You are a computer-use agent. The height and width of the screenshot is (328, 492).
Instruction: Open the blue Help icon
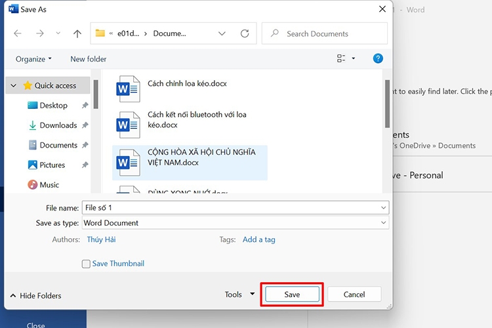(378, 58)
